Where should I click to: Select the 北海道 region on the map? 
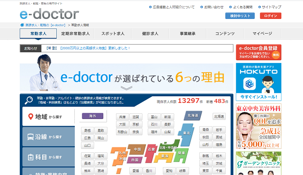pos(193,116)
